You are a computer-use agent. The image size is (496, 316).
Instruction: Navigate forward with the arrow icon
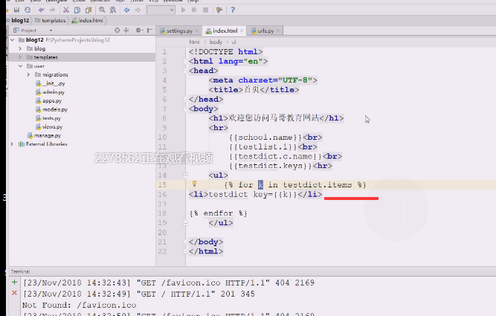tap(138, 10)
